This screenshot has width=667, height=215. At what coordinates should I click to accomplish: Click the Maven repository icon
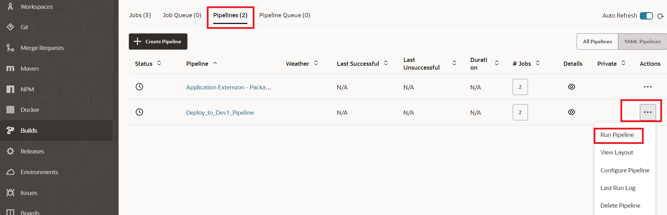pos(10,69)
